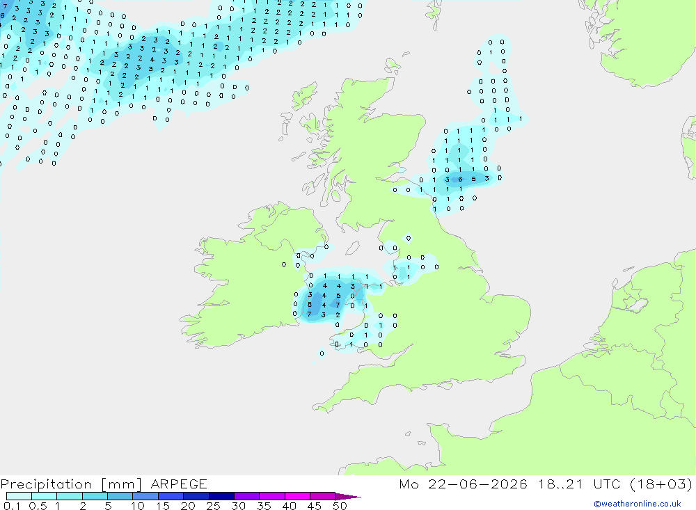This screenshot has height=510, width=696.
Task: Select the 30 mm purple legend swatch
Action: click(246, 496)
